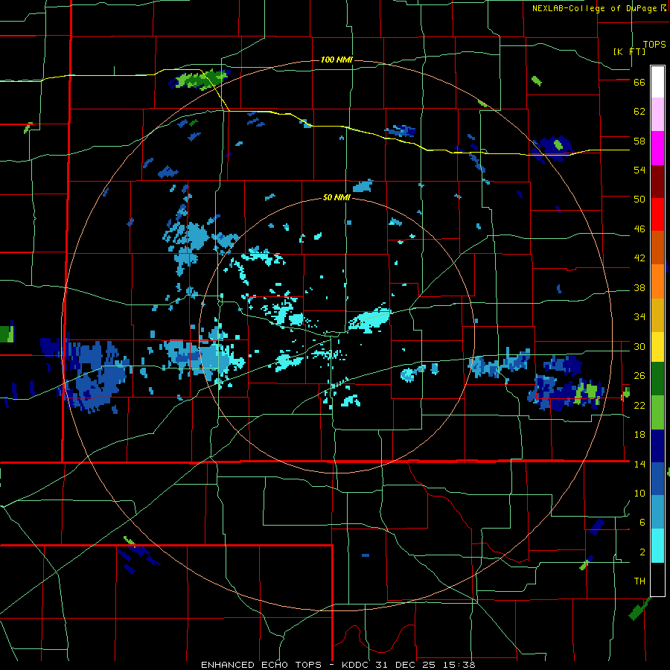Select the light green legend swatch
Screen dimensions: 670x670
(657, 412)
